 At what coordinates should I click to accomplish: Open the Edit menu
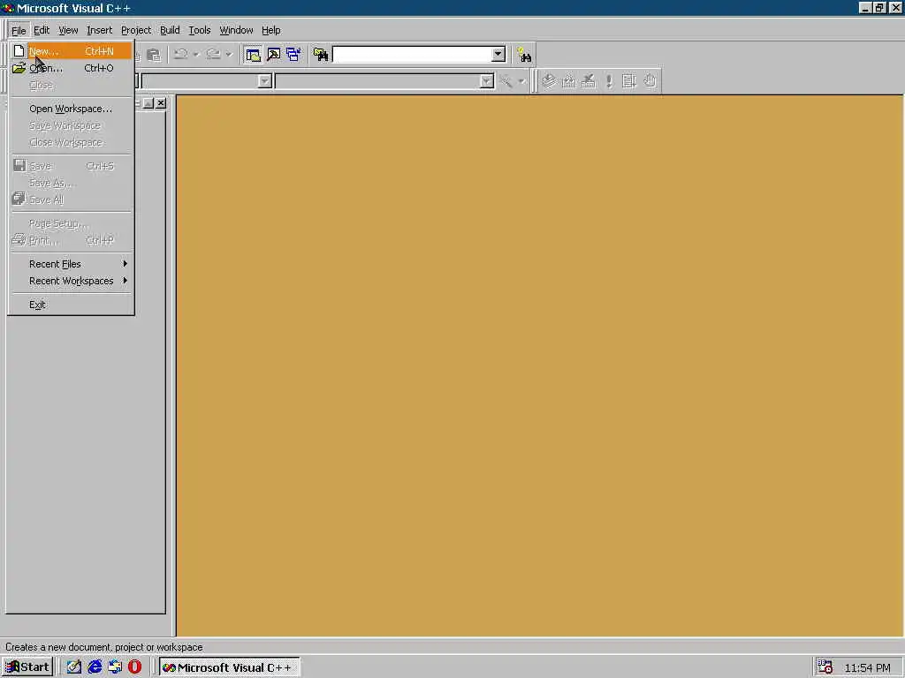41,30
